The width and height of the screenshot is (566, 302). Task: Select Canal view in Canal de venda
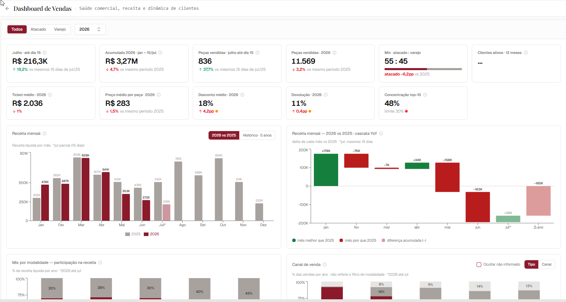(546, 264)
